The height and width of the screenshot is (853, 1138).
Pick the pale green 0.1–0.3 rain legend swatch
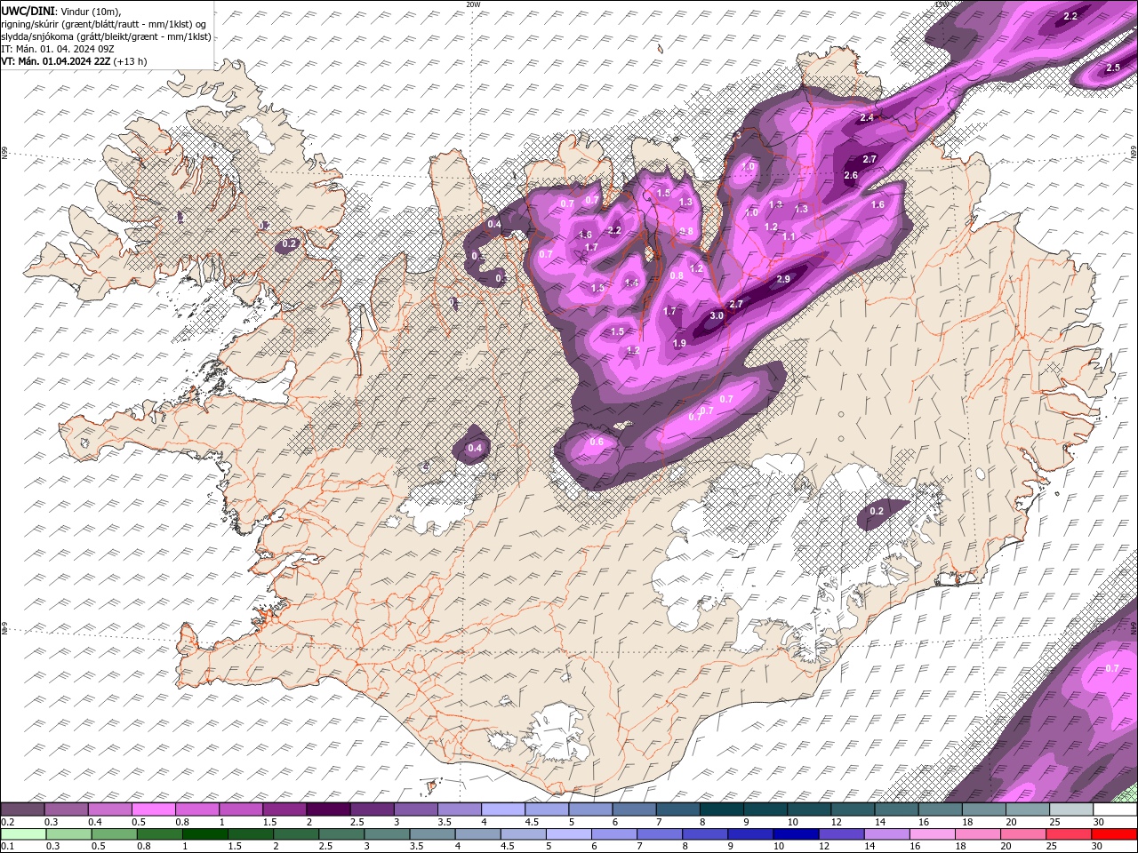tap(23, 834)
